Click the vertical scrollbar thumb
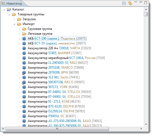The width and height of the screenshot is (153, 136). pos(146,14)
